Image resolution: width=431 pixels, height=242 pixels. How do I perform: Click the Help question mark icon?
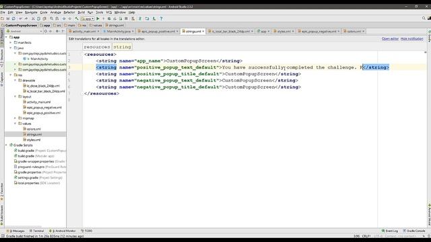pos(162,19)
